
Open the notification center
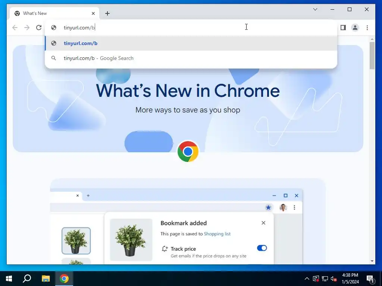[370, 279]
